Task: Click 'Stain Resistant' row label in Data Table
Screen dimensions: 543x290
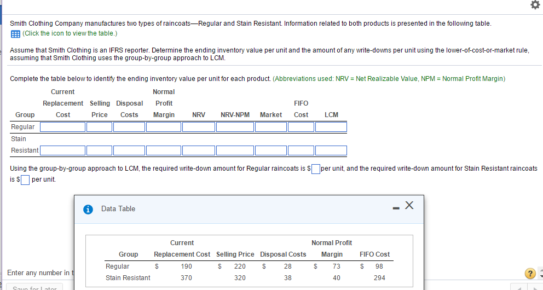Action: [128, 278]
